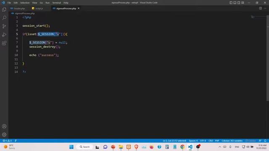Toggle the bottom panel visibility
This screenshot has height=151, width=269.
tap(235, 3)
